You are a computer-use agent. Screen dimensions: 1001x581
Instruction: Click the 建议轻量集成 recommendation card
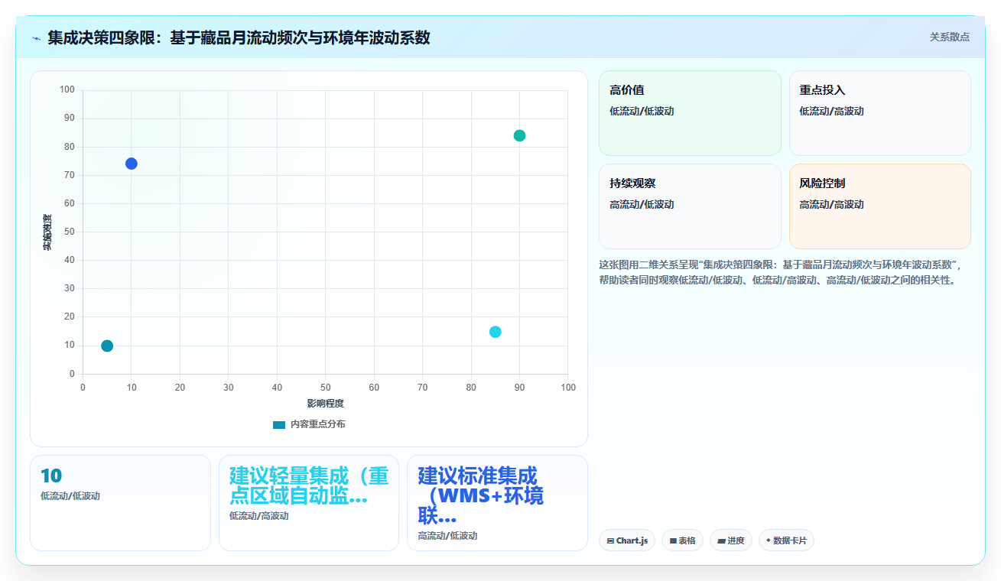[309, 503]
